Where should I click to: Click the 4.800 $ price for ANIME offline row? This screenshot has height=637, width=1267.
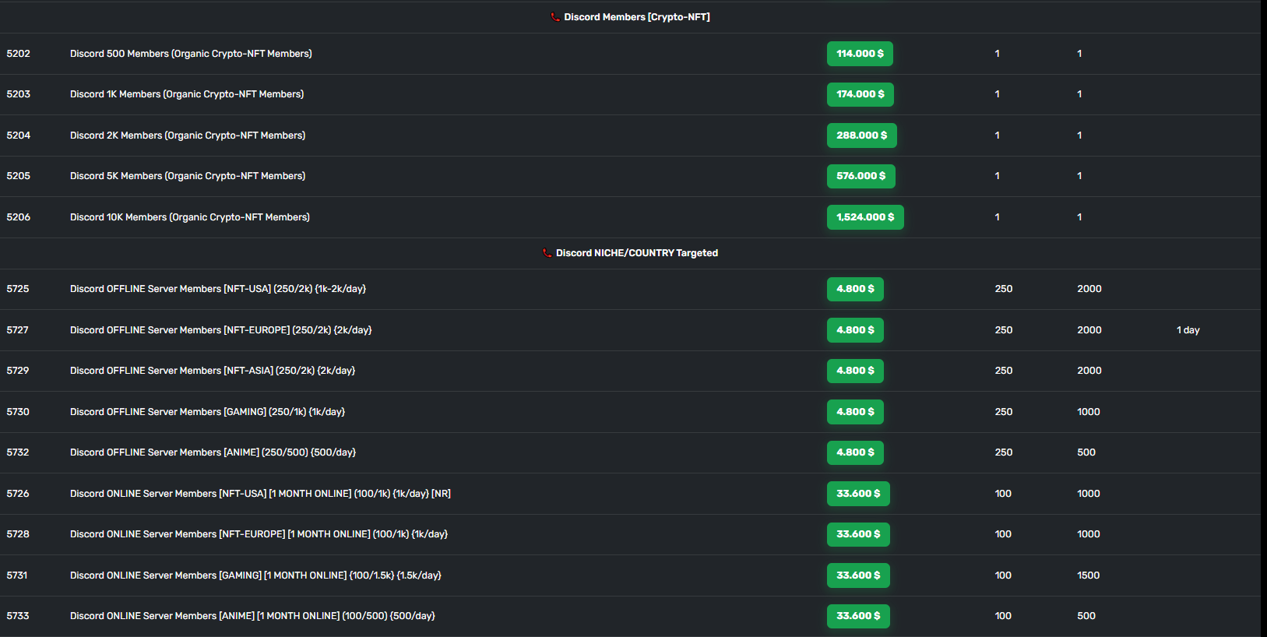click(855, 452)
